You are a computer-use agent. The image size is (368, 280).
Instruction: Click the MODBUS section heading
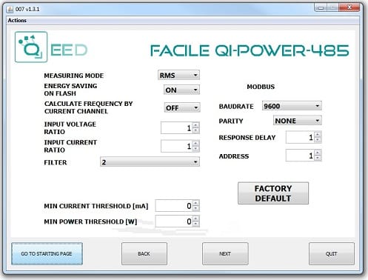(x=261, y=87)
